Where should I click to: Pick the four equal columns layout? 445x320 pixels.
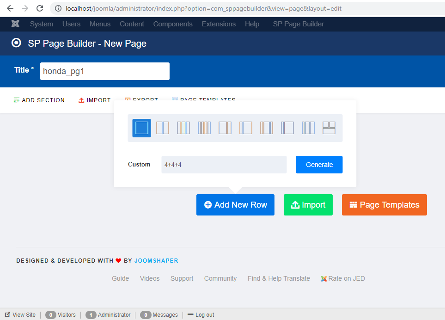click(204, 128)
